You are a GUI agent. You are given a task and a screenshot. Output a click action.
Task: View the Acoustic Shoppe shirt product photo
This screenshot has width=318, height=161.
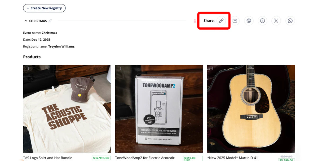pyautogui.click(x=67, y=109)
